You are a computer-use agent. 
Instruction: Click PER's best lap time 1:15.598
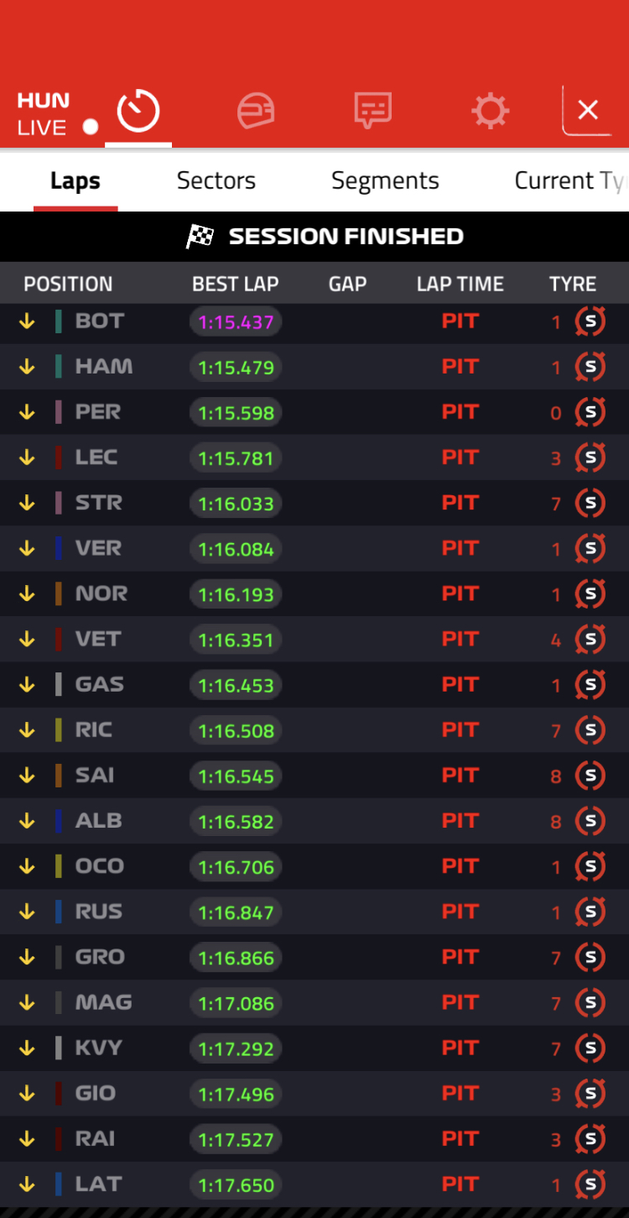pyautogui.click(x=236, y=413)
